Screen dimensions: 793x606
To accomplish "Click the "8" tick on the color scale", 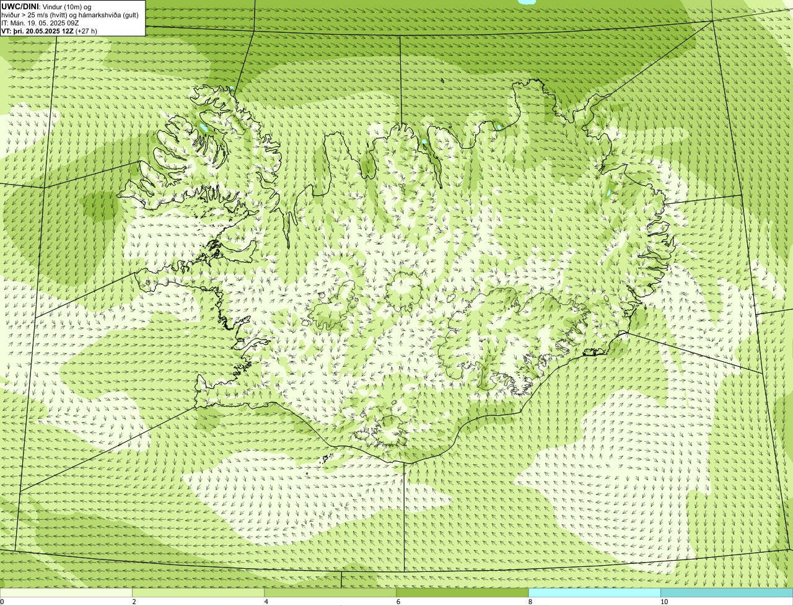I will pyautogui.click(x=530, y=602).
